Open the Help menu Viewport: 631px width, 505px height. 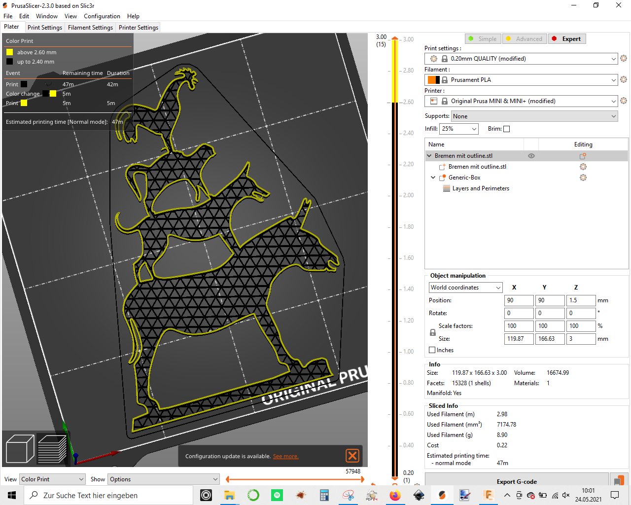133,16
